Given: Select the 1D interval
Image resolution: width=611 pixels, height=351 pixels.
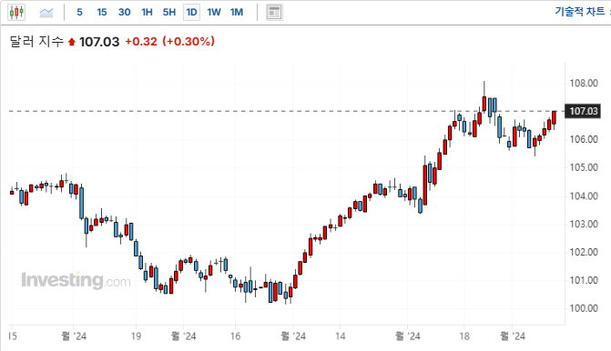Looking at the screenshot, I should [192, 13].
